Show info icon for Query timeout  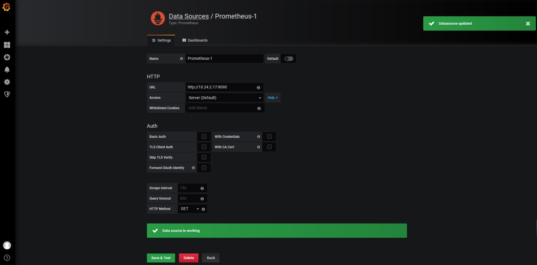[x=202, y=198]
